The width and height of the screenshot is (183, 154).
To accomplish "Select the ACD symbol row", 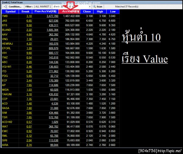I will click(x=61, y=104).
